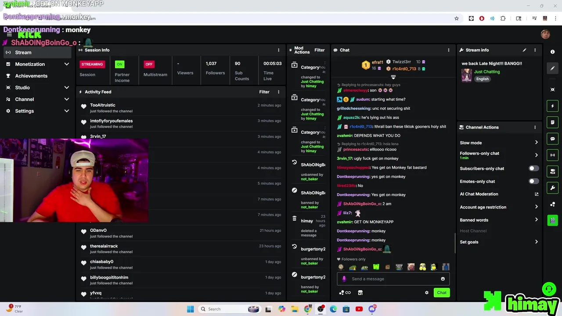Image resolution: width=562 pixels, height=316 pixels.
Task: Open Stream info three-dot menu
Action: [535, 50]
